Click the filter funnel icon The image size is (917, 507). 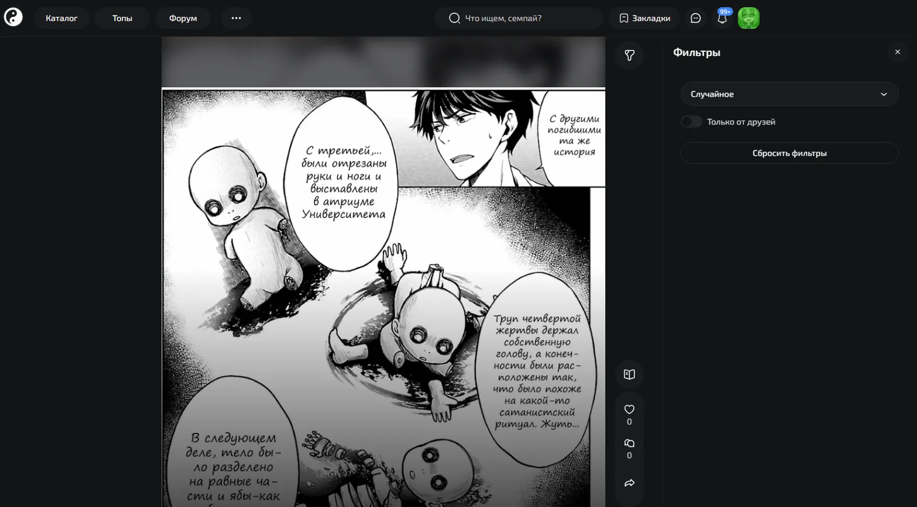click(x=630, y=55)
